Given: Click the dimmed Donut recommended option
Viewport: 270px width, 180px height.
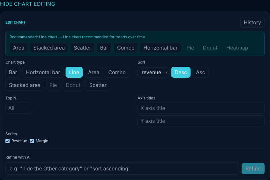Looking at the screenshot, I should 210,48.
